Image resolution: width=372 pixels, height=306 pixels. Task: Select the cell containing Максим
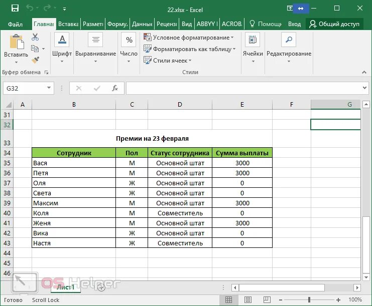pos(74,203)
